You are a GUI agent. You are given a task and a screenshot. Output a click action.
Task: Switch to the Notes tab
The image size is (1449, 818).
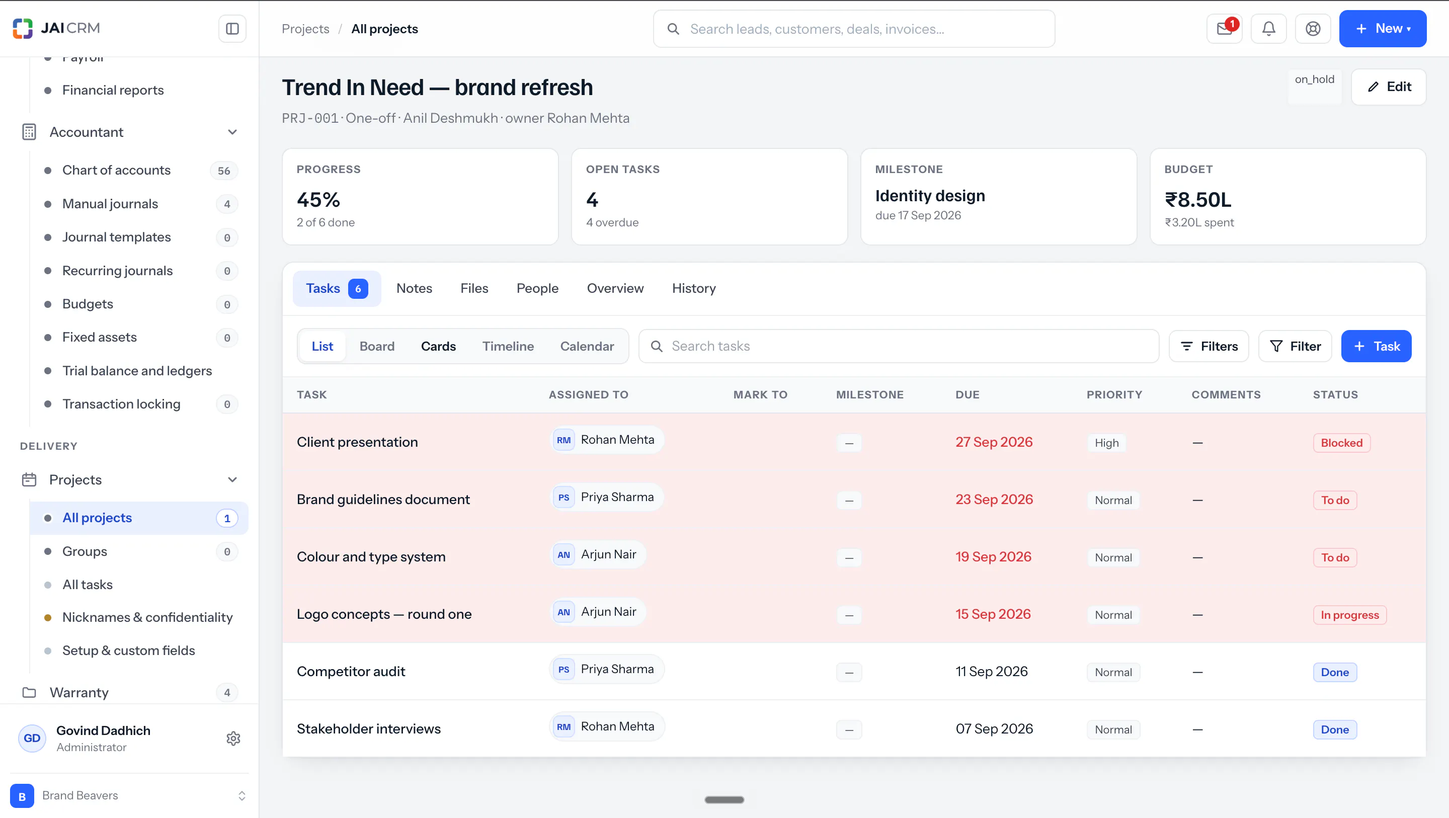coord(414,288)
